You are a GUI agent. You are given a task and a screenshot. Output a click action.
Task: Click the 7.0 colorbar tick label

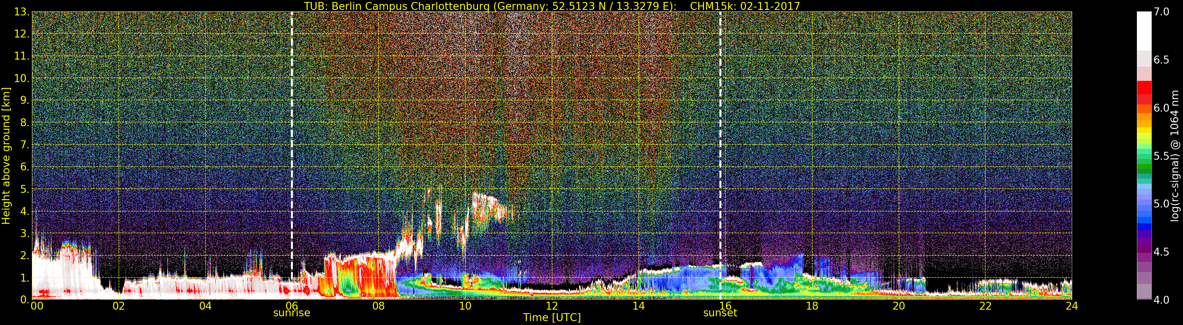tap(1161, 12)
